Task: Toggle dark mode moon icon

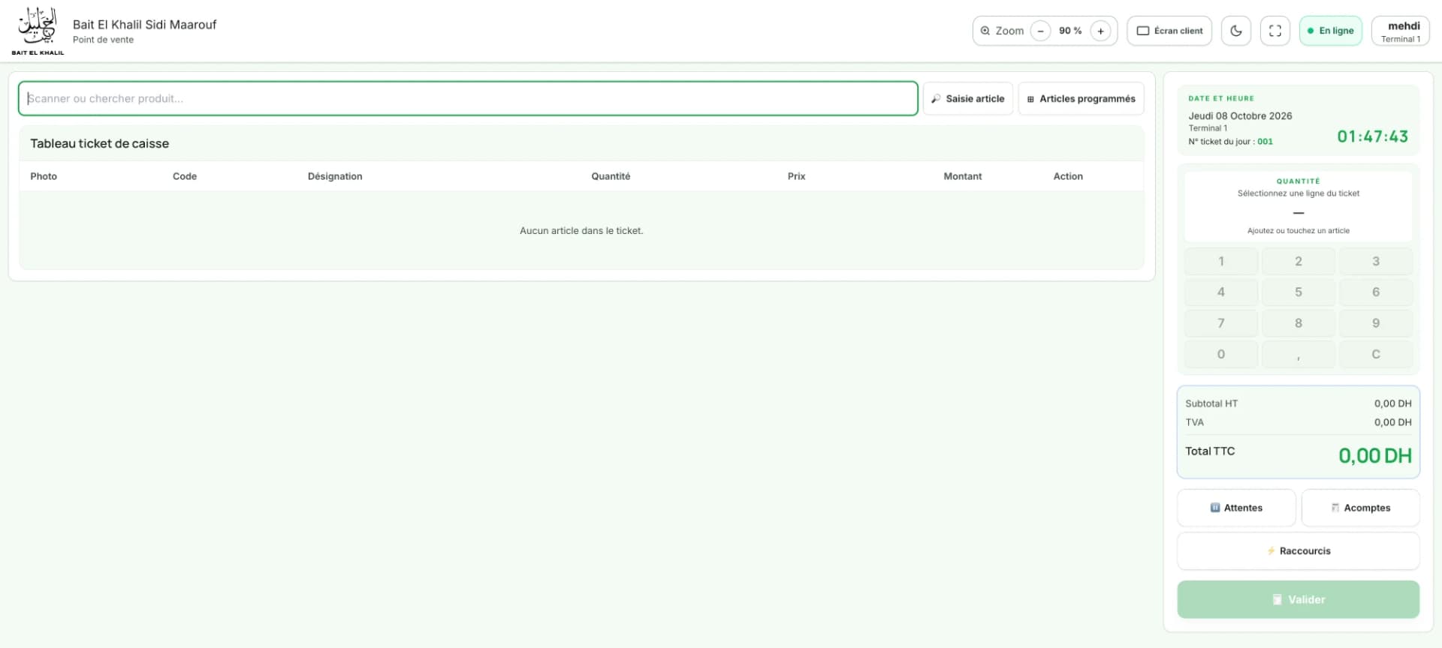Action: click(x=1236, y=31)
